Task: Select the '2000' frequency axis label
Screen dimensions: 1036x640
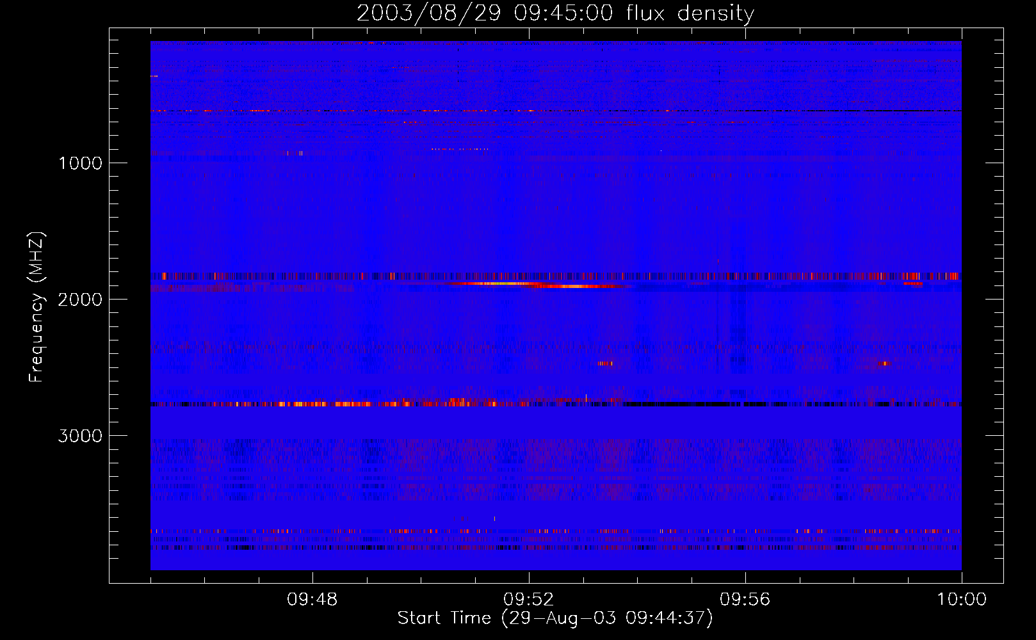Action: (x=81, y=300)
